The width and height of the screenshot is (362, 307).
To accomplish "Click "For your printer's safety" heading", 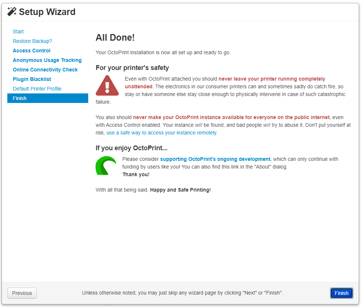I will (x=132, y=68).
